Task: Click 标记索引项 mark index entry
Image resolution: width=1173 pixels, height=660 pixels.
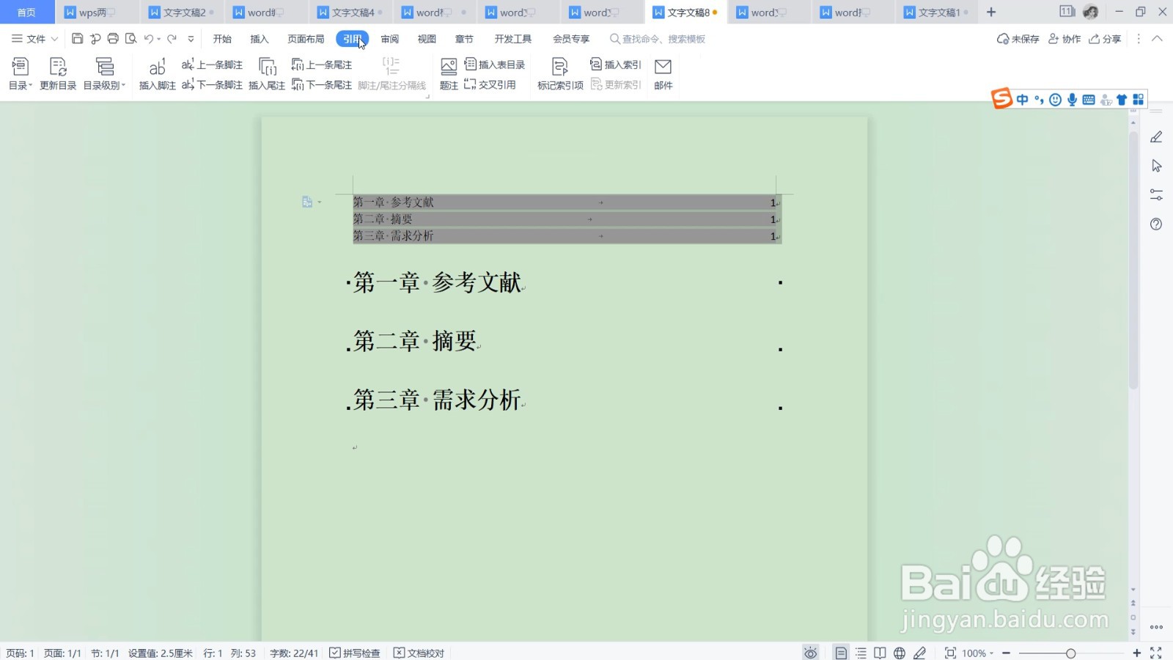Action: (x=560, y=74)
